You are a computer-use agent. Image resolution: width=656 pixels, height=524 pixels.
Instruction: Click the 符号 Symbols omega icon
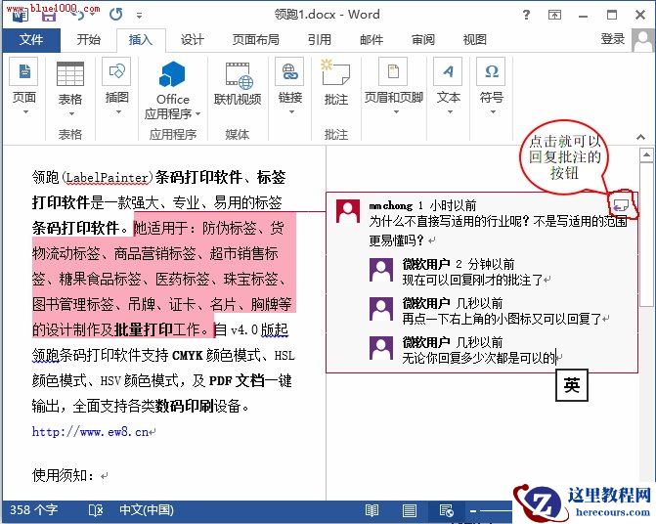[x=491, y=71]
